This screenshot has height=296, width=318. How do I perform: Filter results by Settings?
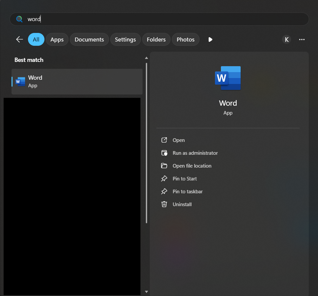click(x=125, y=40)
